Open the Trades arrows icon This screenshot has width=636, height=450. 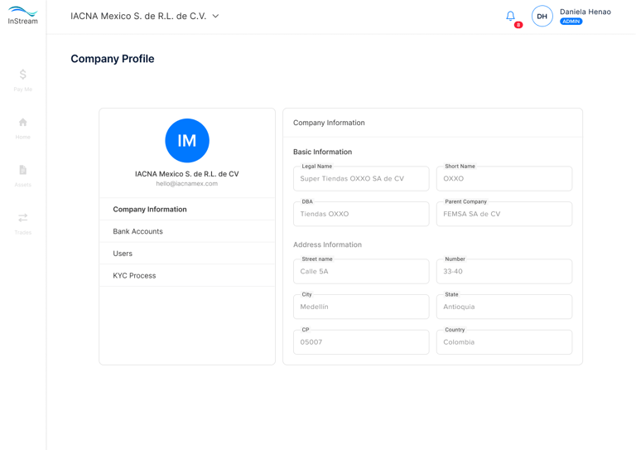23,219
